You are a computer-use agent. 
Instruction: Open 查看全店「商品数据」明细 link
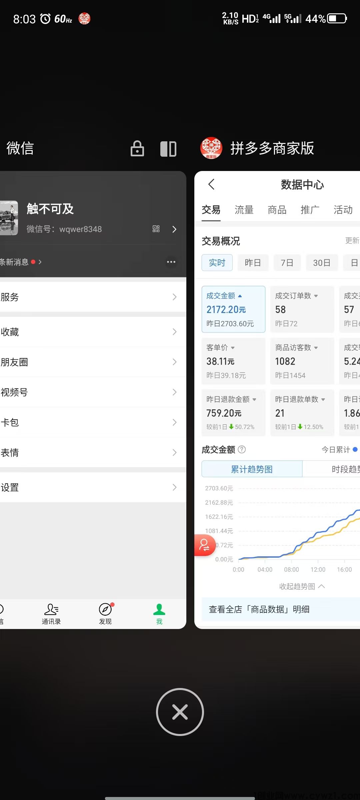coord(281,609)
